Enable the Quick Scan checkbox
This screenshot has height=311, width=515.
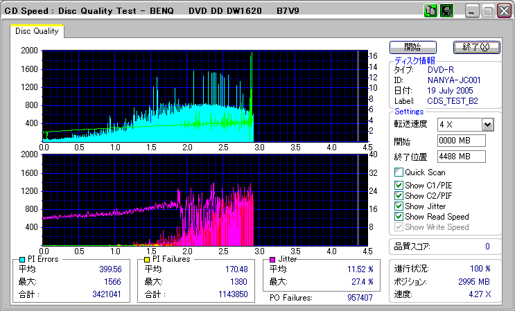tap(399, 172)
